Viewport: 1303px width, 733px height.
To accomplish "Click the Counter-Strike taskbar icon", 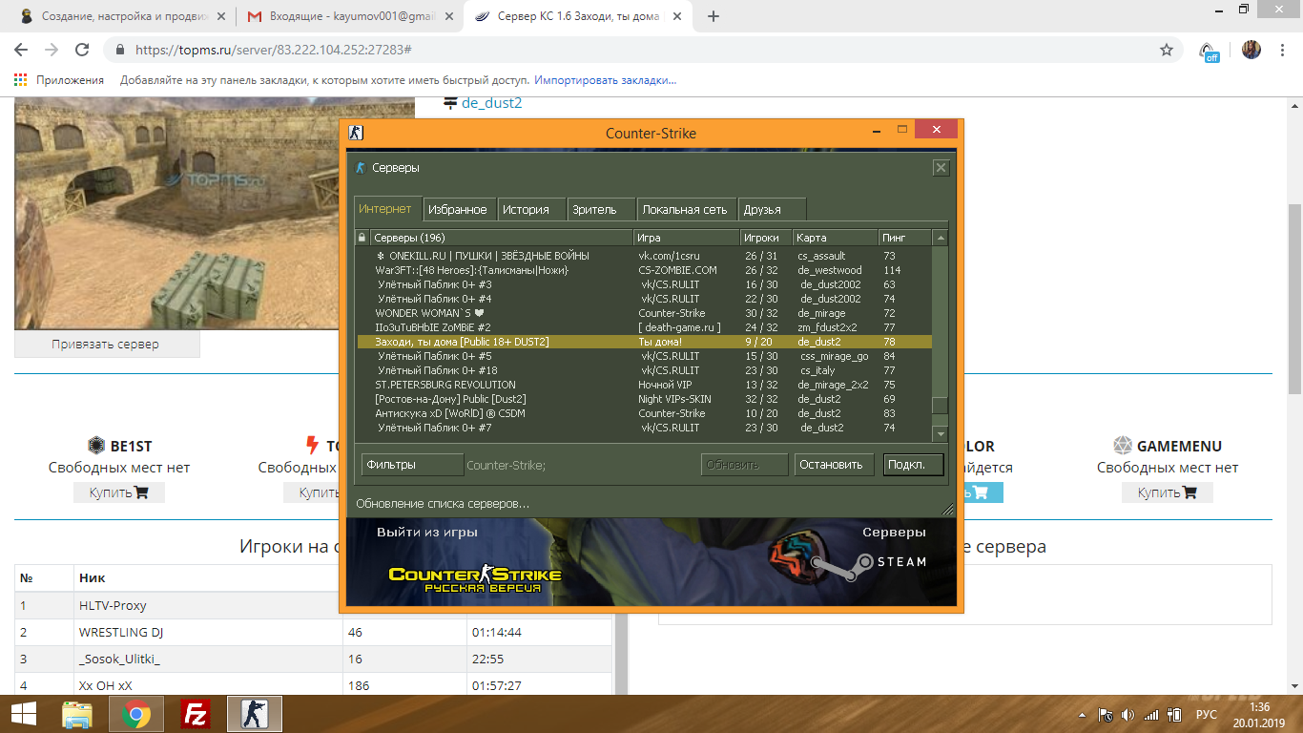I will tap(254, 714).
